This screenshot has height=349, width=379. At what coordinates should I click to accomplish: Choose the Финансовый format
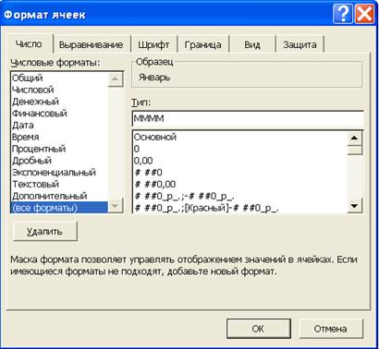(59, 114)
